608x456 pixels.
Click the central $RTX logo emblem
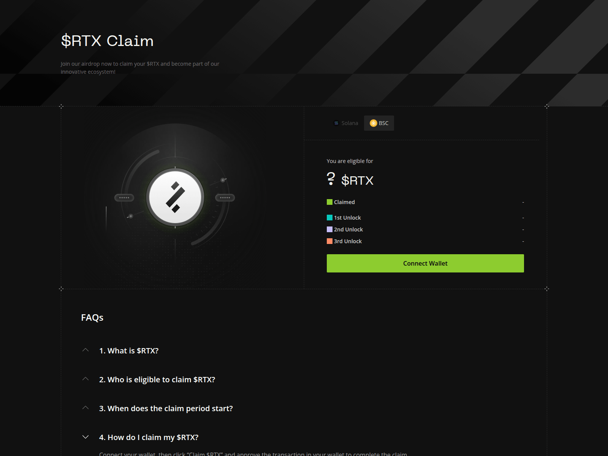pos(175,197)
